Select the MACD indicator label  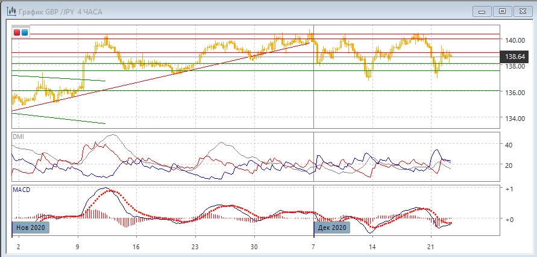pyautogui.click(x=21, y=190)
